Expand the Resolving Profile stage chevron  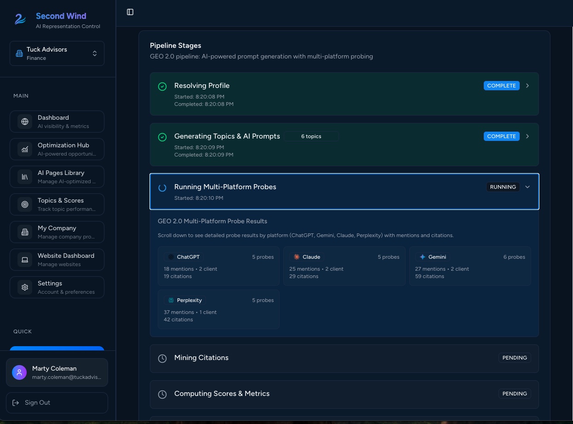point(527,86)
